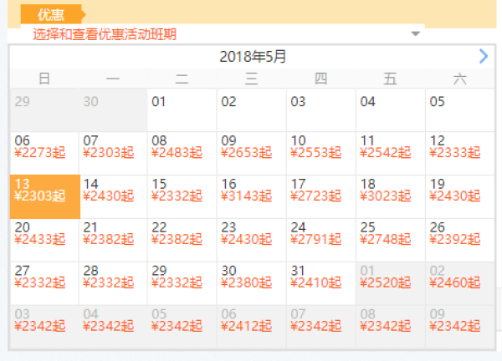Click the May 01 date cell

point(182,110)
